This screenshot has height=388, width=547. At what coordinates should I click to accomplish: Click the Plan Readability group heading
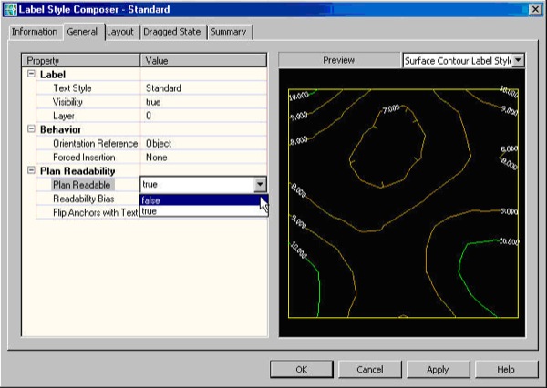pos(77,171)
